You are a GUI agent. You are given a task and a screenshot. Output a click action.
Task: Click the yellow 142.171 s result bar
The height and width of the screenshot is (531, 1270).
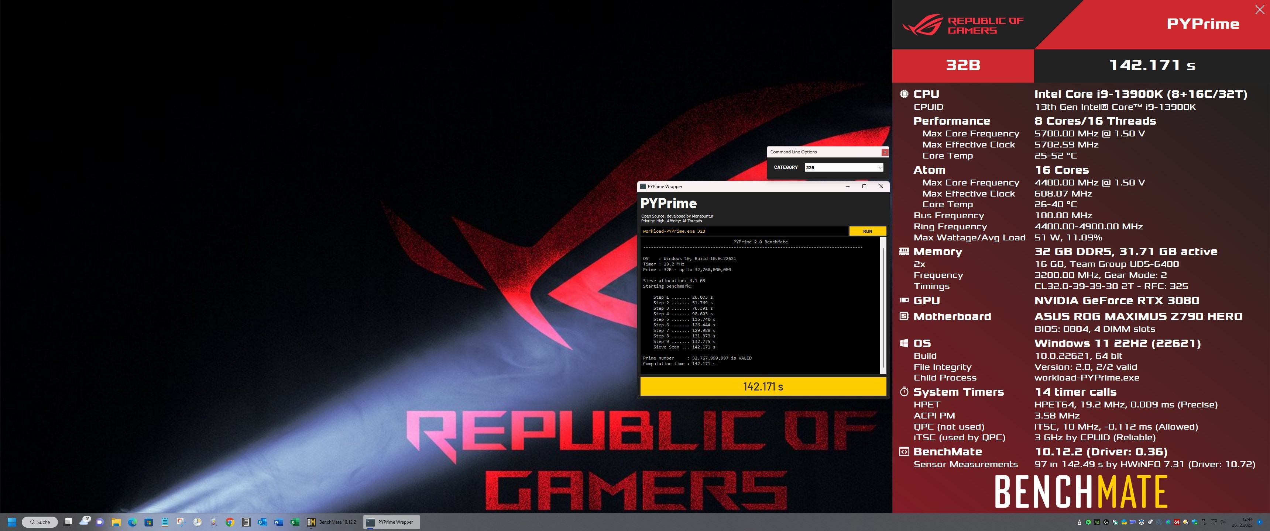763,387
